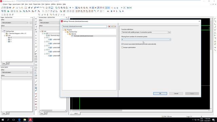Select the Rectangle drawing tool
This screenshot has width=217, height=122.
click(36, 59)
